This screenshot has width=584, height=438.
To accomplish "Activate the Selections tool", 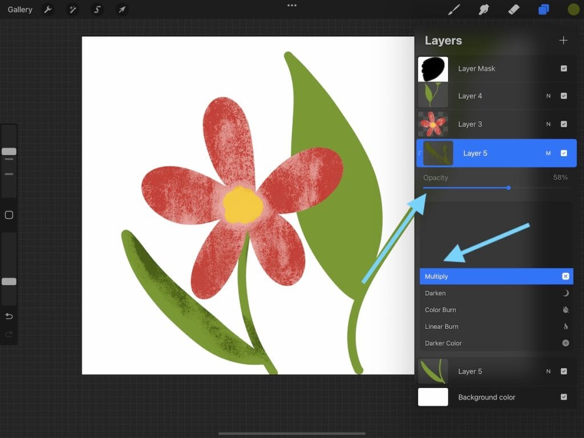I will (97, 9).
